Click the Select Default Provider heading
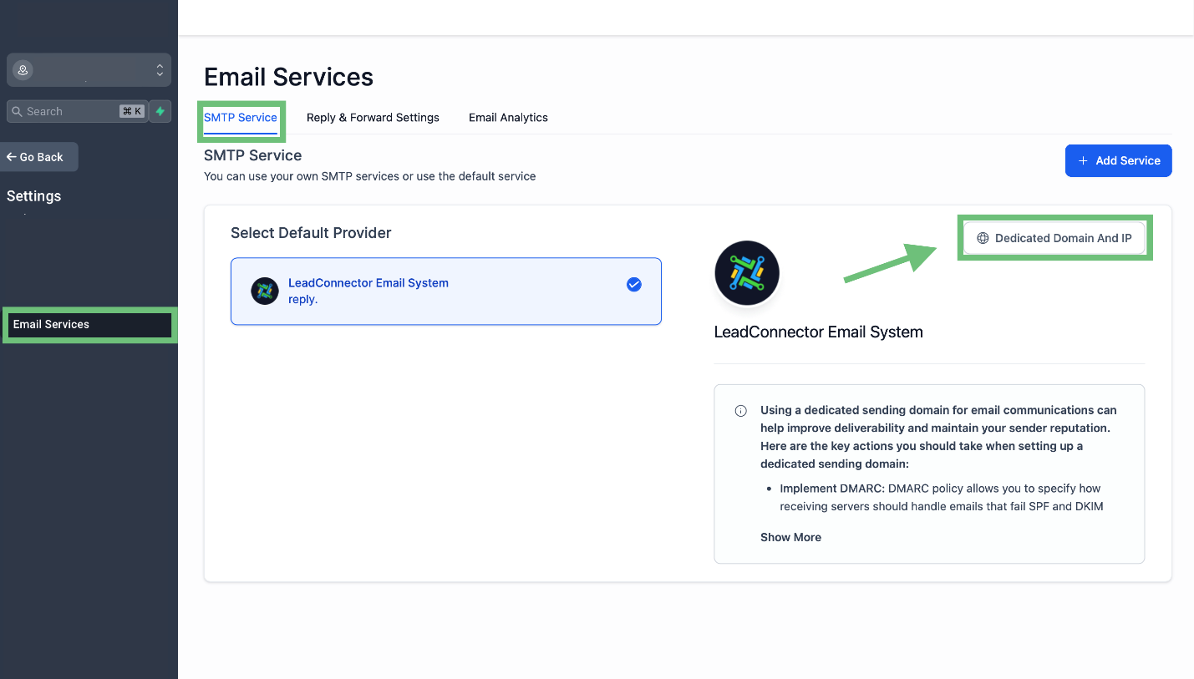 311,233
